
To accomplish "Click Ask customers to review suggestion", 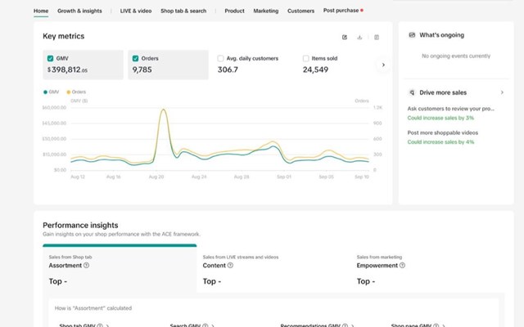I will point(450,109).
